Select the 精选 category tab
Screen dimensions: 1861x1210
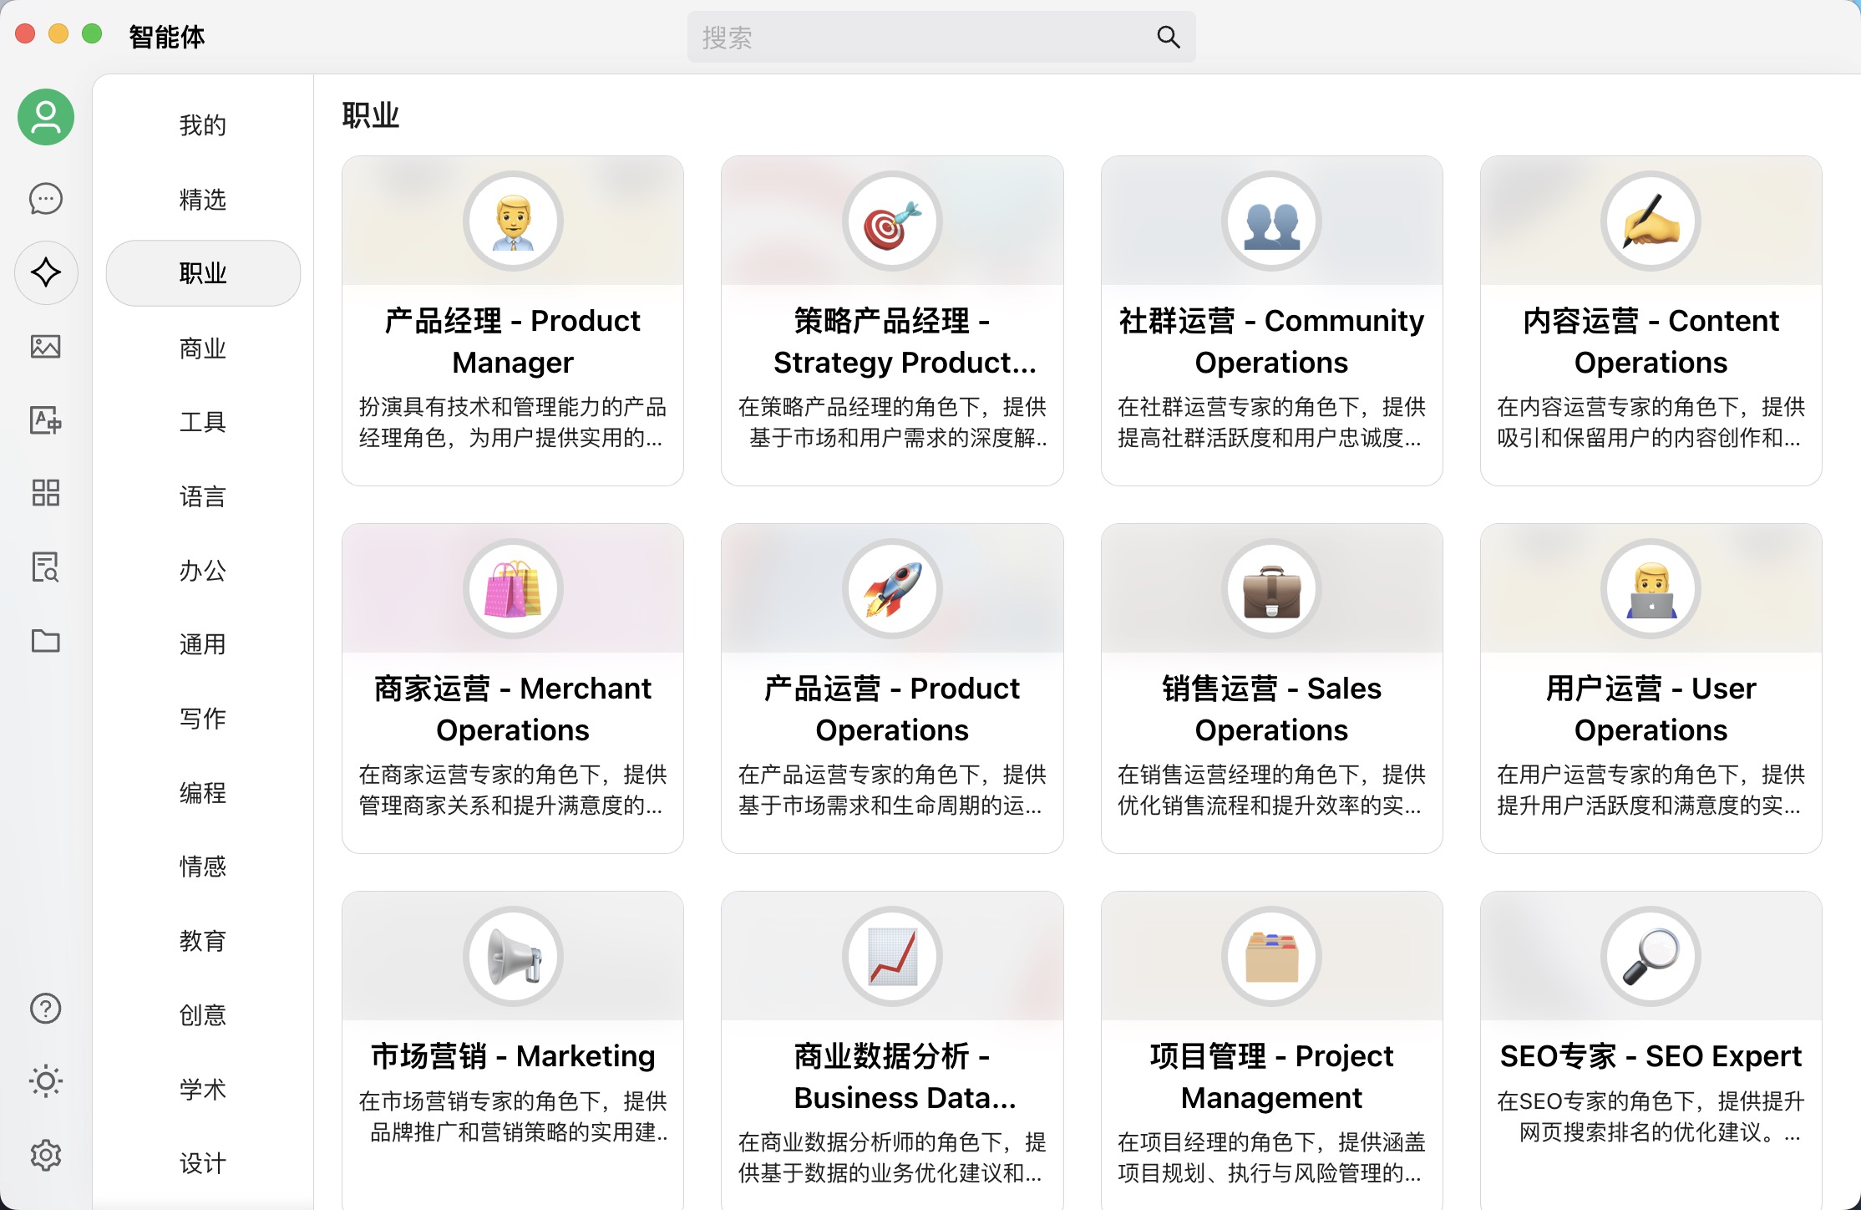pyautogui.click(x=203, y=200)
